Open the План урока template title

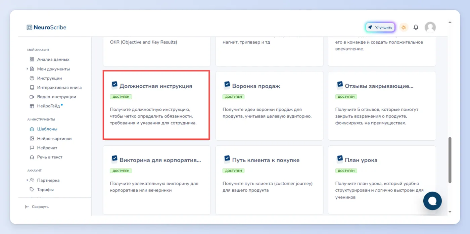[x=361, y=160]
